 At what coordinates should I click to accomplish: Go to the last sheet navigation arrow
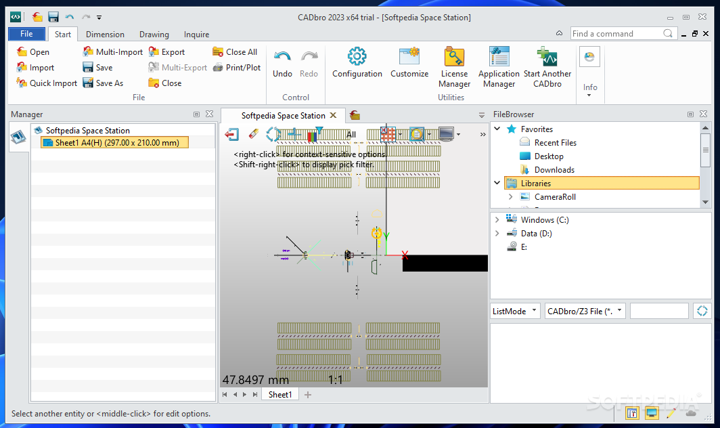(x=255, y=394)
